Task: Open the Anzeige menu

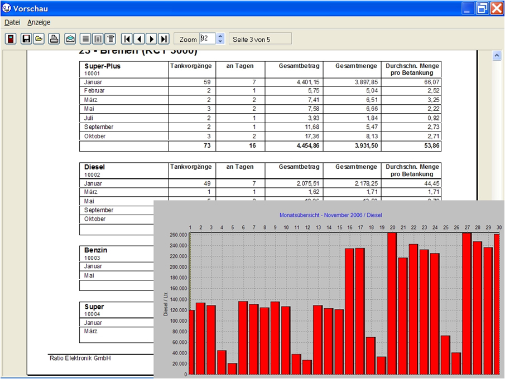Action: point(39,22)
